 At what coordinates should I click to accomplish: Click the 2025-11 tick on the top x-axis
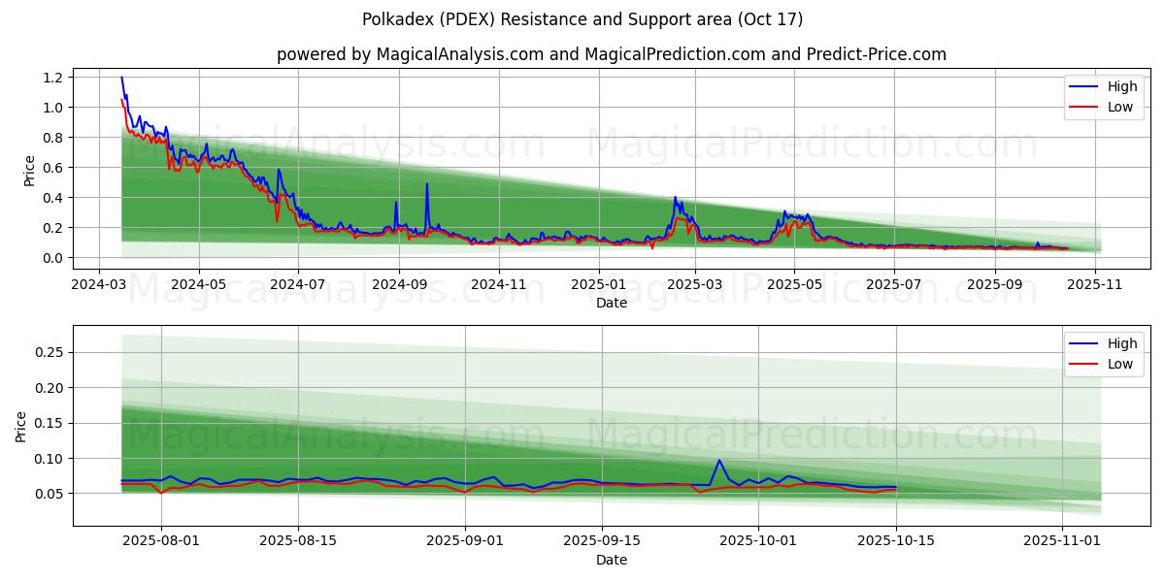click(x=1094, y=284)
